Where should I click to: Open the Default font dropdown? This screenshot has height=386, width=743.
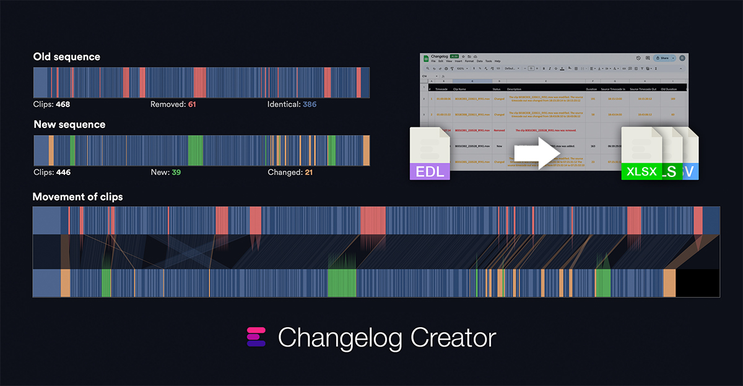(513, 68)
